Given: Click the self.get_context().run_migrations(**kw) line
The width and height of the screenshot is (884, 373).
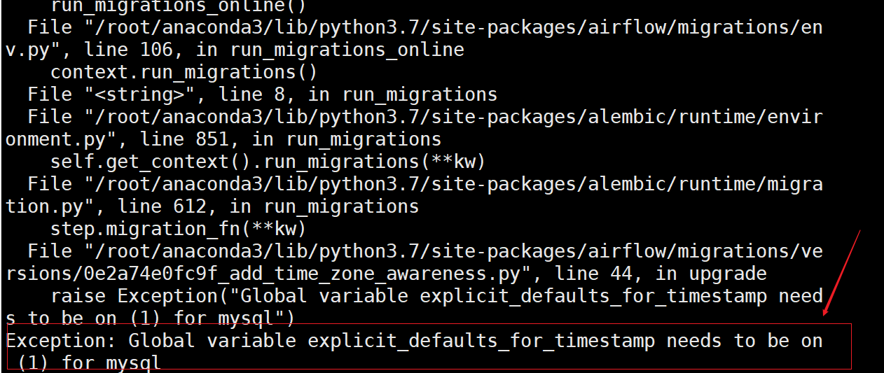Looking at the screenshot, I should point(268,162).
